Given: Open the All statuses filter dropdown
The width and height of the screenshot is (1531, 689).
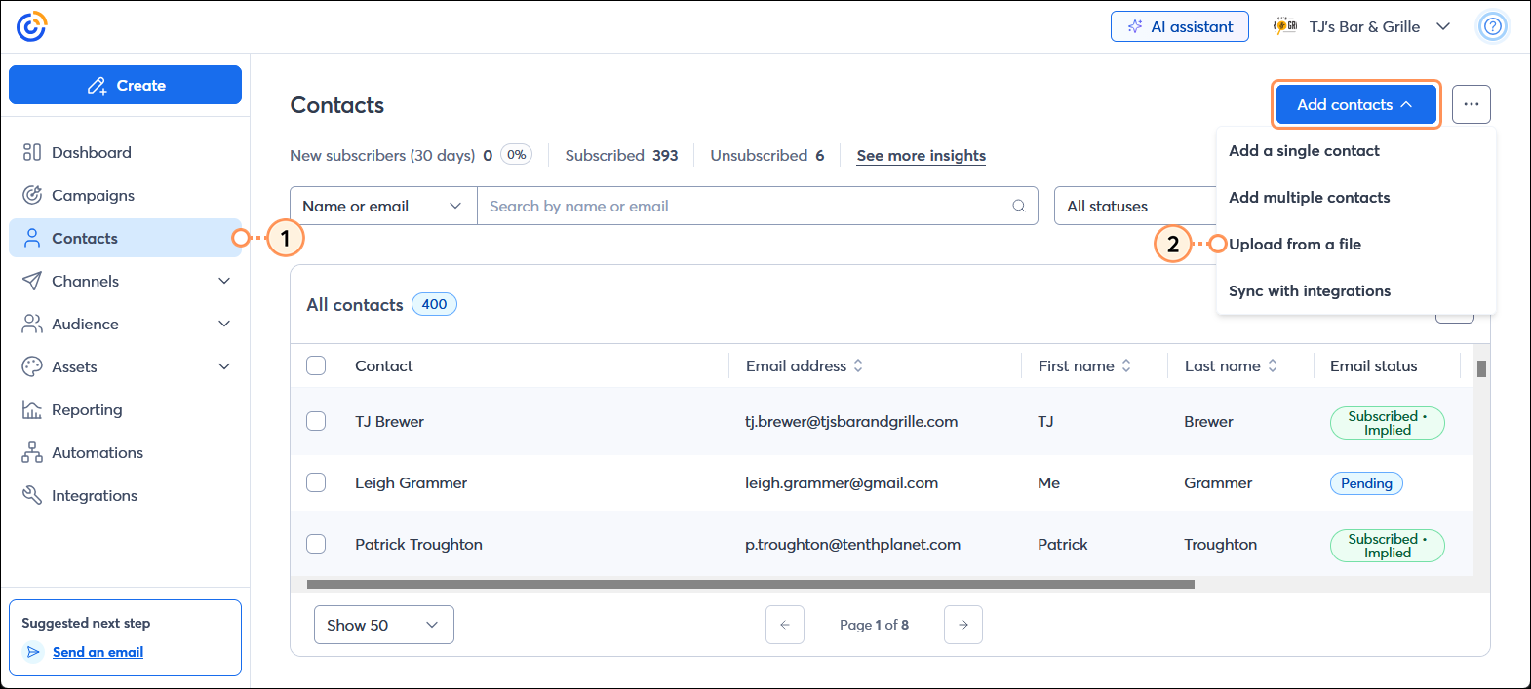Looking at the screenshot, I should click(x=1135, y=206).
